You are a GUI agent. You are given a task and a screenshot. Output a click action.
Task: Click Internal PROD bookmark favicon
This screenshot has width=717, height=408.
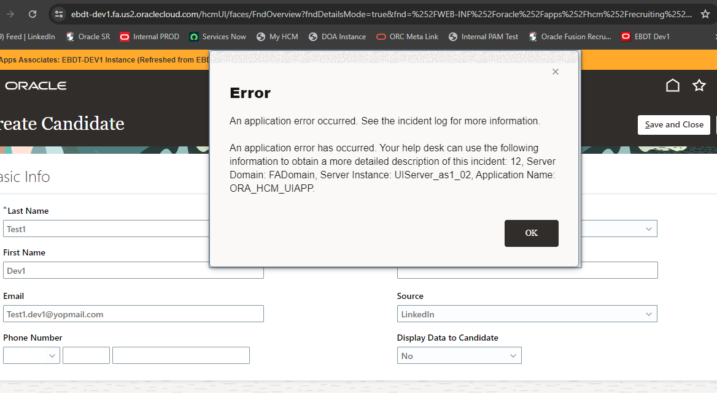pos(125,37)
